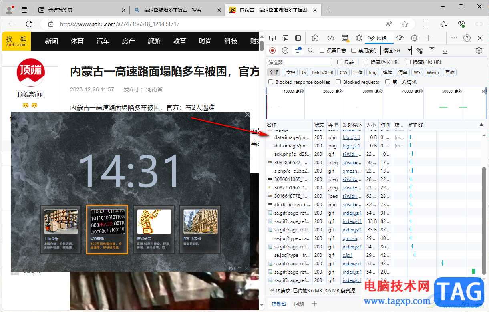Viewport: 489px width, 312px height.
Task: Open the 问题 drawer tab
Action: (299, 304)
